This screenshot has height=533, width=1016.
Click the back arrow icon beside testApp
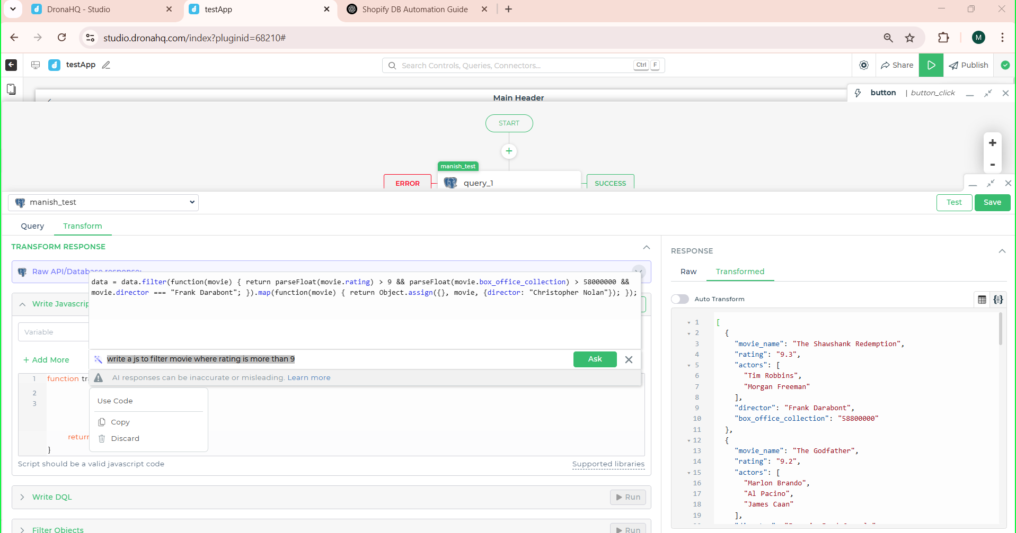click(x=11, y=65)
